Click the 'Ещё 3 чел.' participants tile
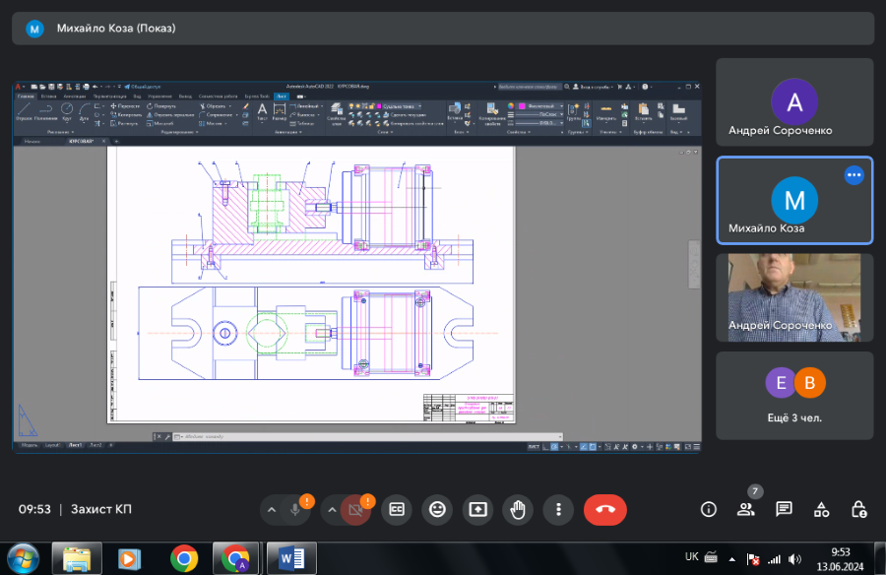 coord(793,395)
